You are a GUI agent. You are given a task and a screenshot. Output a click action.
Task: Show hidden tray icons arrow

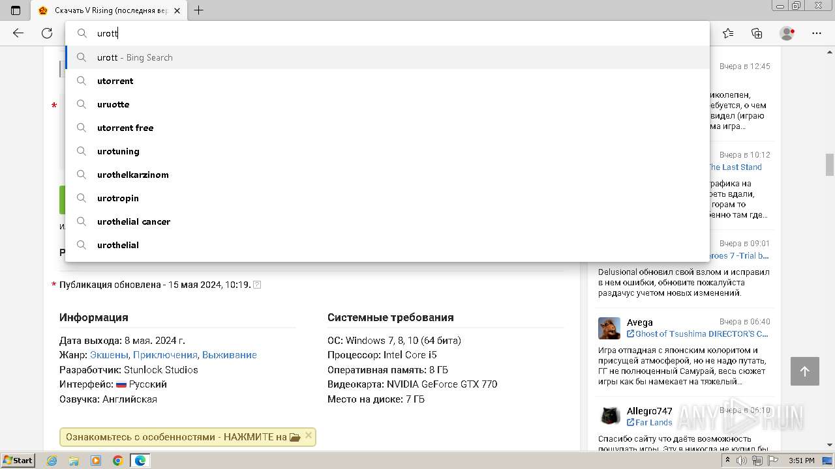pyautogui.click(x=729, y=461)
